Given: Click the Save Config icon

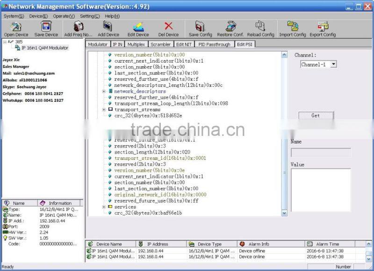Looking at the screenshot, I should tap(200, 27).
